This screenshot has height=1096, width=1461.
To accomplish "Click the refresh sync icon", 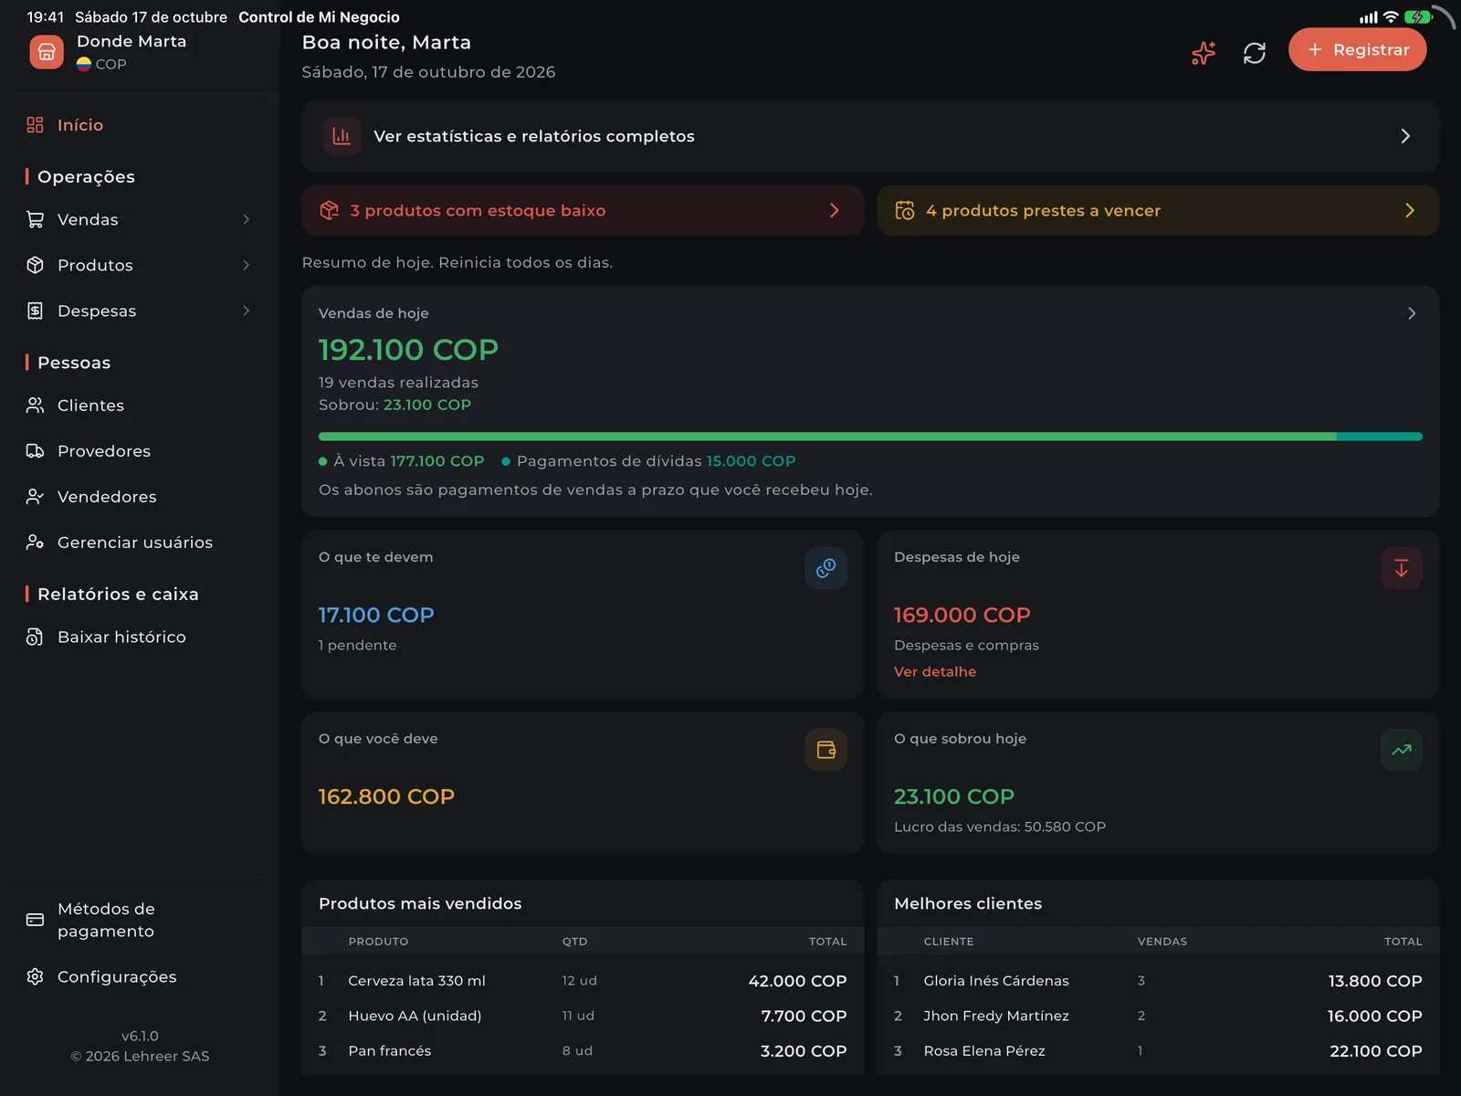I will (1255, 53).
